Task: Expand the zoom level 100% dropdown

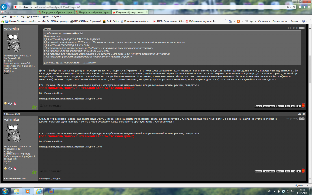Action: click(x=307, y=185)
